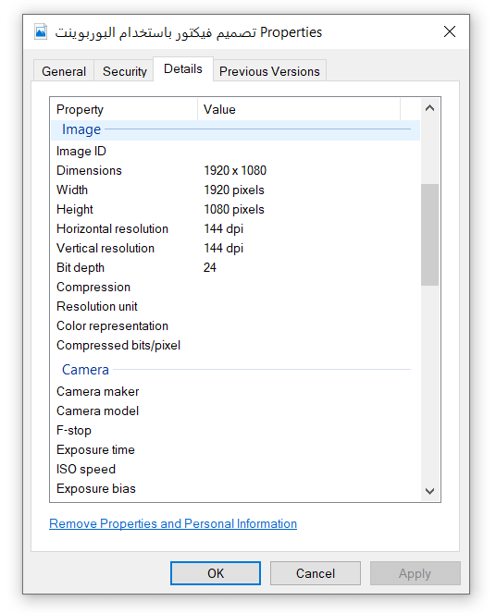Click the scroll up arrow in details list

coord(429,108)
